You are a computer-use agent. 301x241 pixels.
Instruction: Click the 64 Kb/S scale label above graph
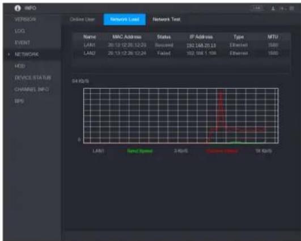click(80, 81)
